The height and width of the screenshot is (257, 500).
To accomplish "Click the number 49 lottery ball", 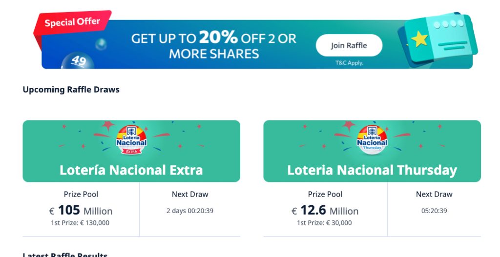I will tap(77, 61).
